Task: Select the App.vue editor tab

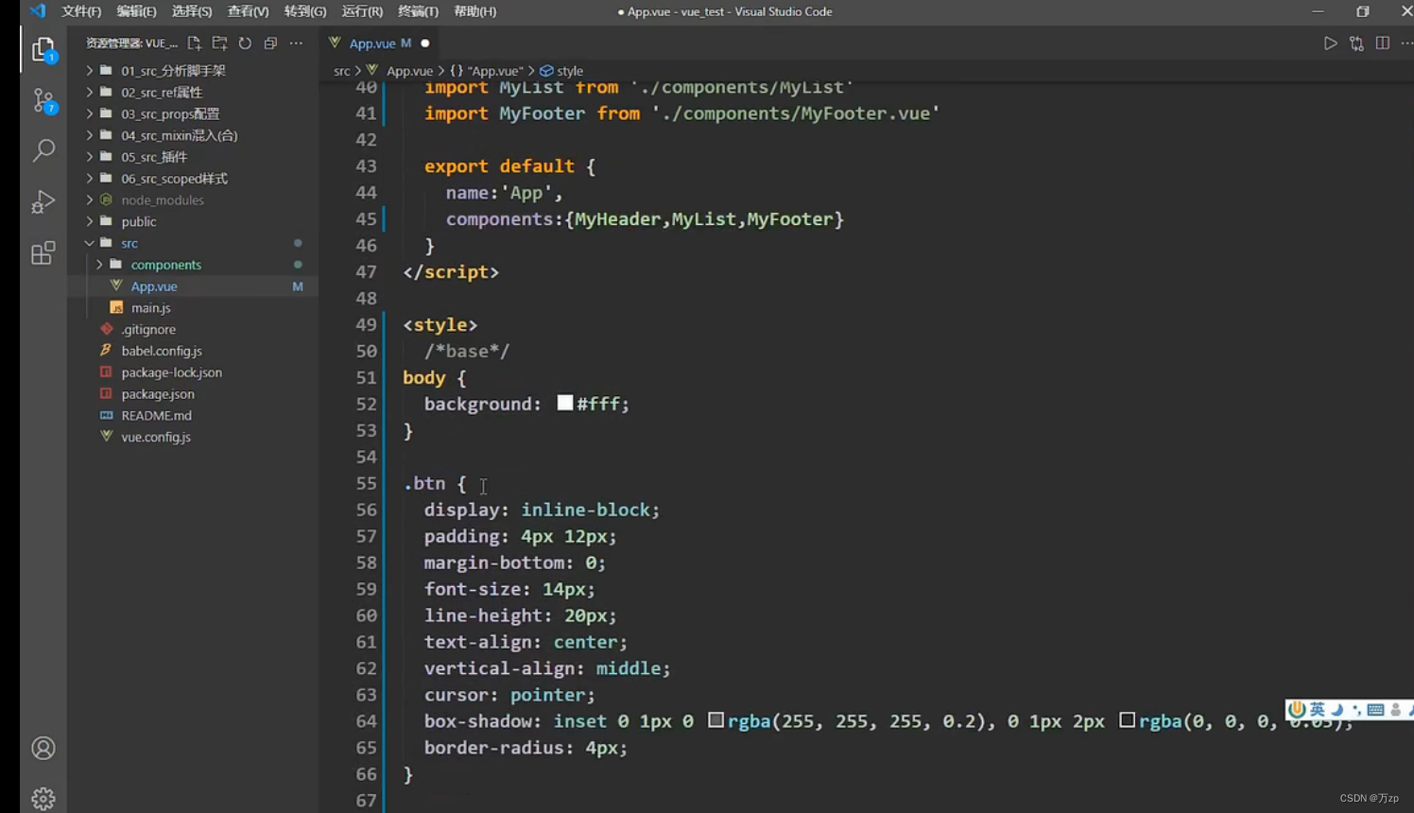Action: [378, 43]
